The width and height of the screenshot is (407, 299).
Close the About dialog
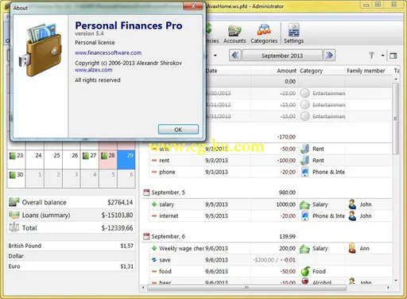(x=193, y=6)
